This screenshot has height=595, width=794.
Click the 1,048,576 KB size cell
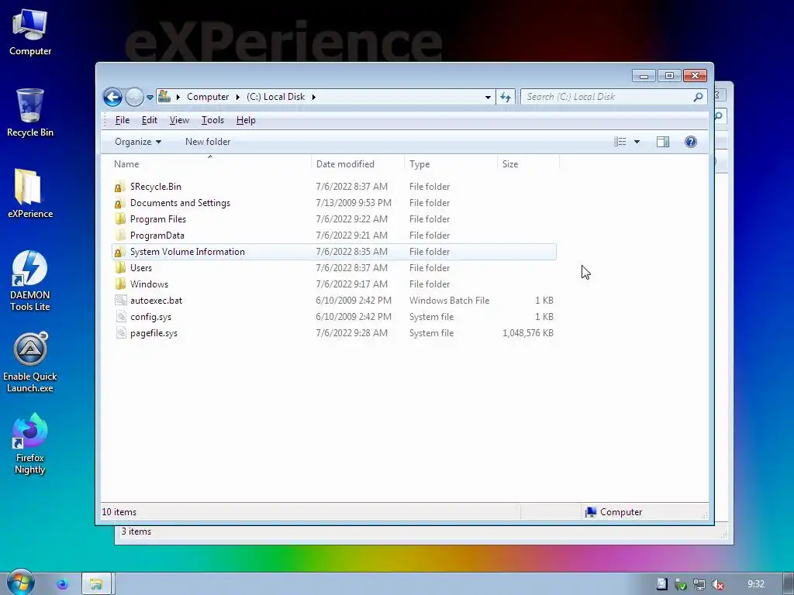(x=527, y=333)
